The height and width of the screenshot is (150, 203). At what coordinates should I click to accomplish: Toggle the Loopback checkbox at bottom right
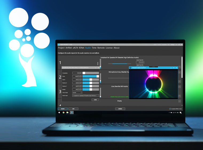click(170, 109)
